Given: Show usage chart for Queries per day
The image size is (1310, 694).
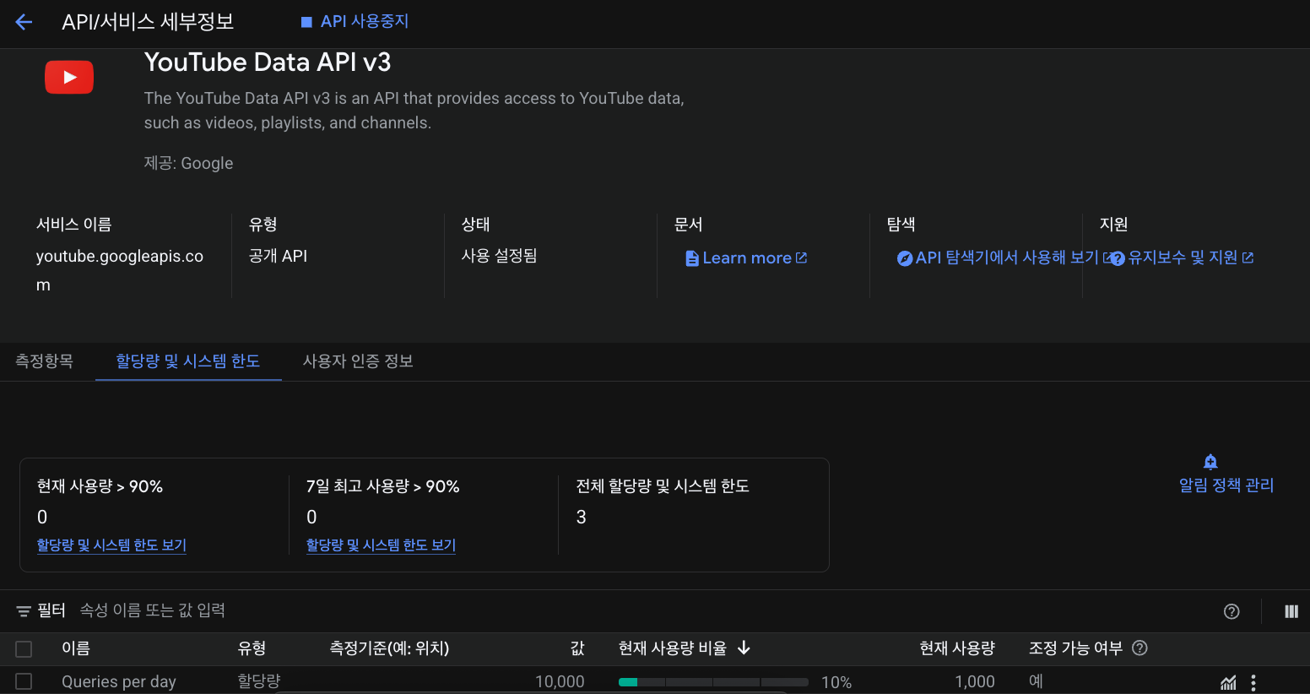Looking at the screenshot, I should (x=1228, y=682).
